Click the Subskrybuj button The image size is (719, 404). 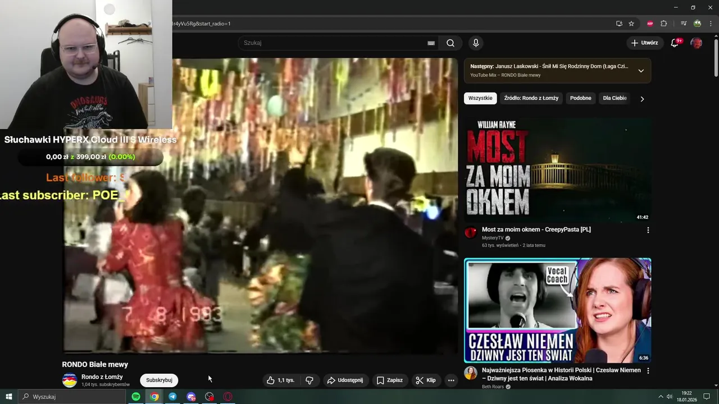click(x=159, y=380)
